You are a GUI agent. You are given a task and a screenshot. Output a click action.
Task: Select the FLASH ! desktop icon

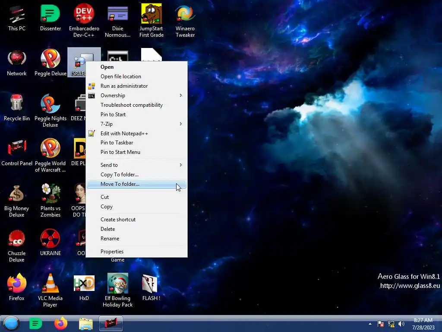[152, 287]
